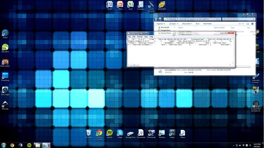The image size is (264, 148).
Task: Launch the Sony Vegas desktop shortcut
Action: pyautogui.click(x=5, y=91)
